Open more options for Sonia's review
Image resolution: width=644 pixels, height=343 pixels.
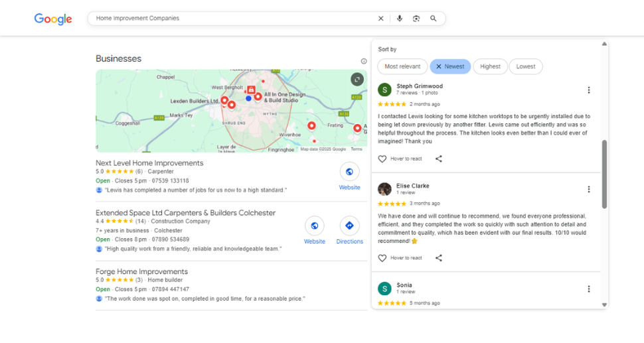(588, 289)
